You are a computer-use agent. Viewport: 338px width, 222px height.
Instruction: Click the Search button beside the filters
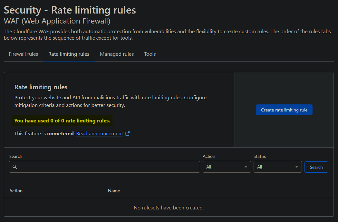tap(316, 167)
